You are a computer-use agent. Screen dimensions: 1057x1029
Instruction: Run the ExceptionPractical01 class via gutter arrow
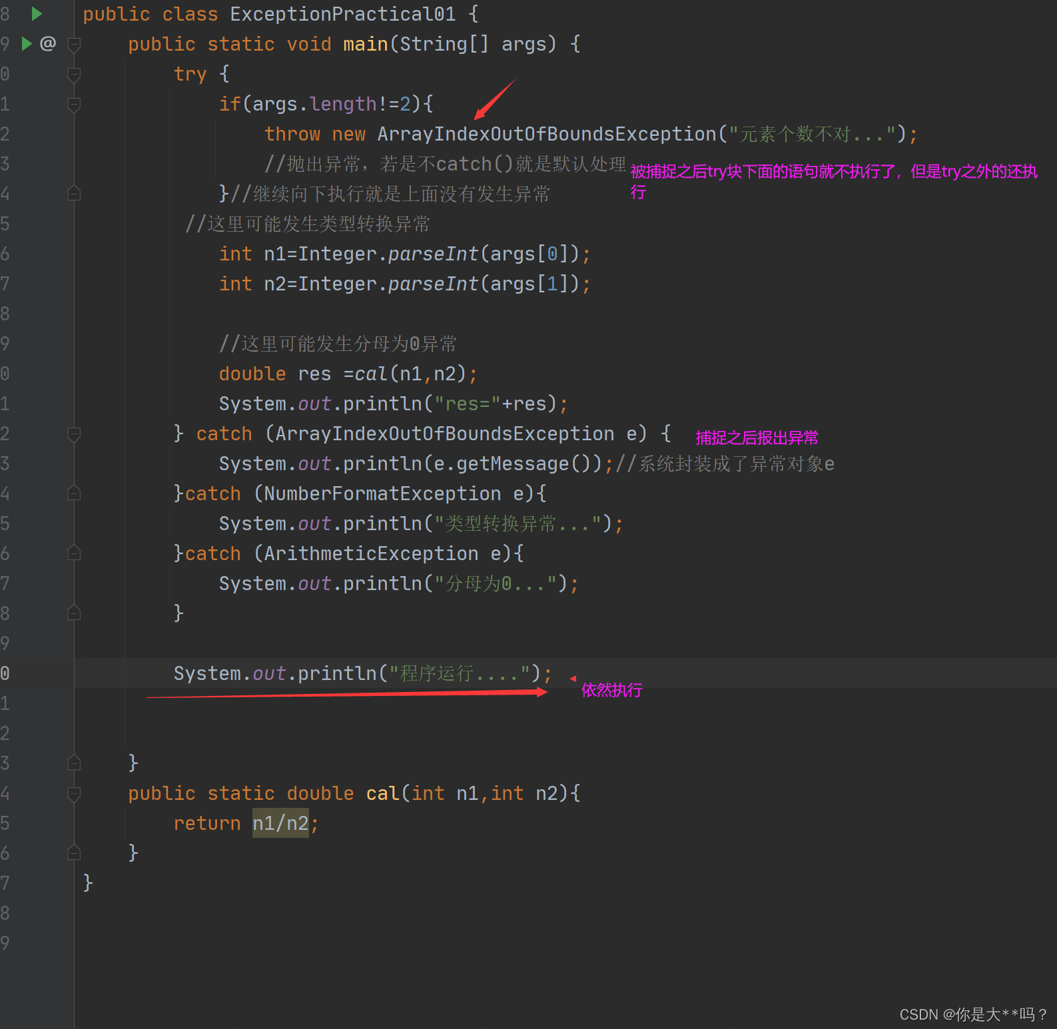coord(37,13)
